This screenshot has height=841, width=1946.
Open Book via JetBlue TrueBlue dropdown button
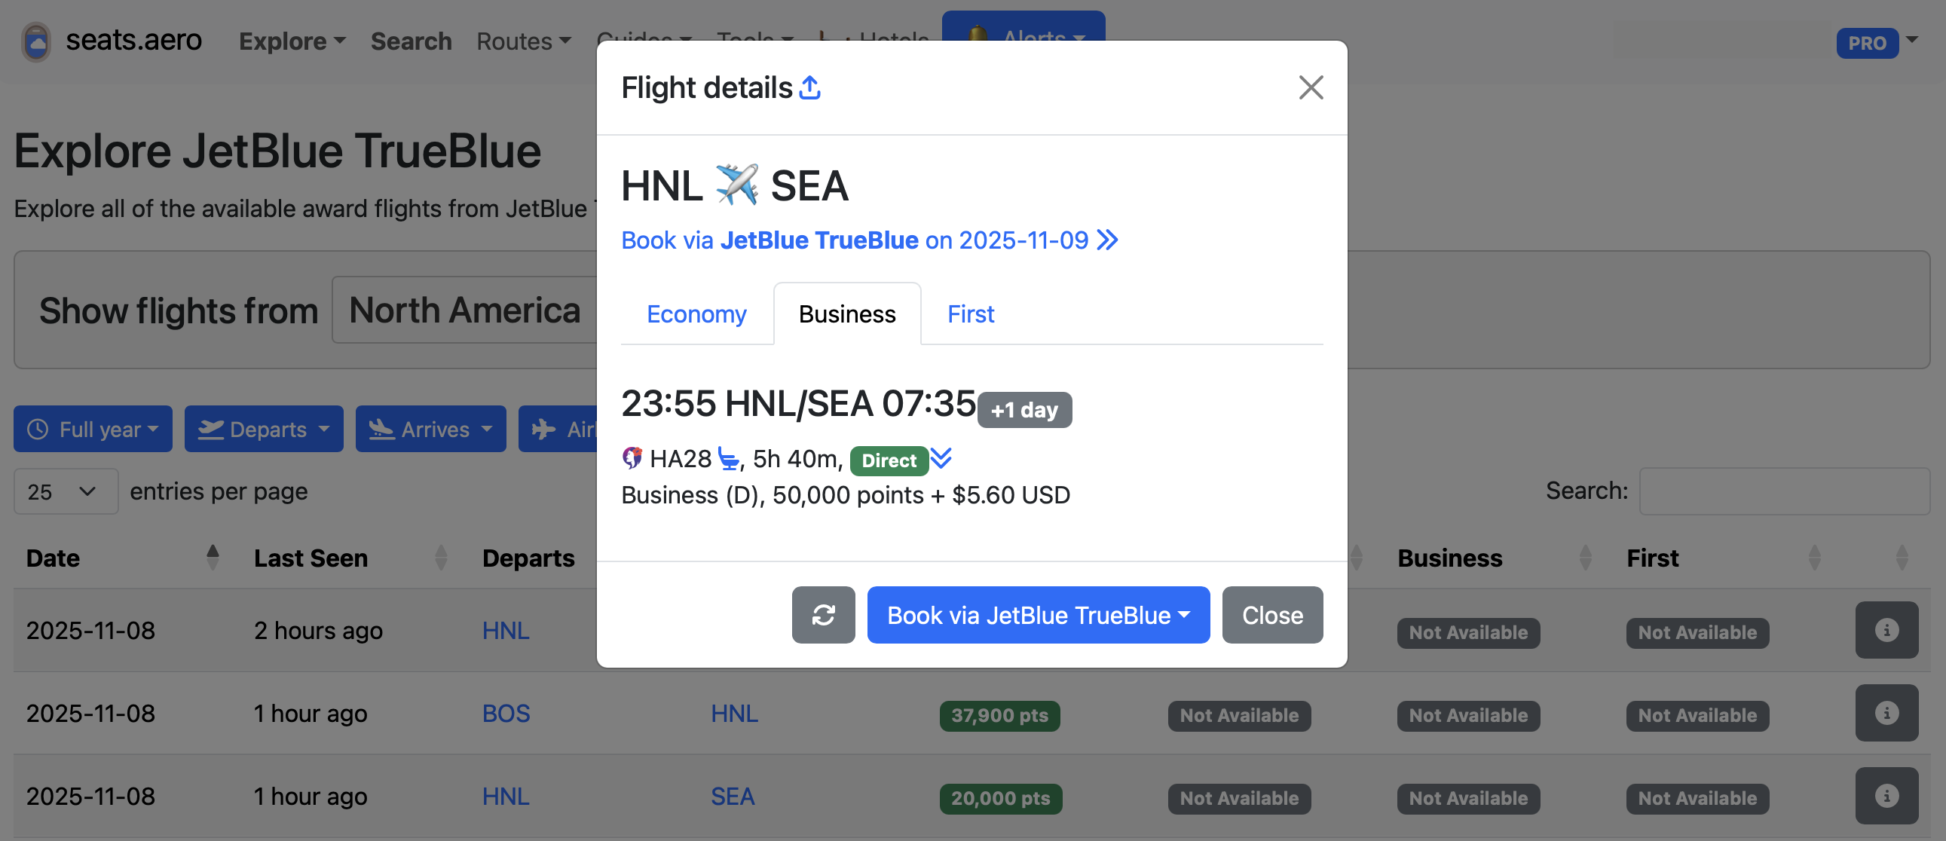pos(1038,615)
